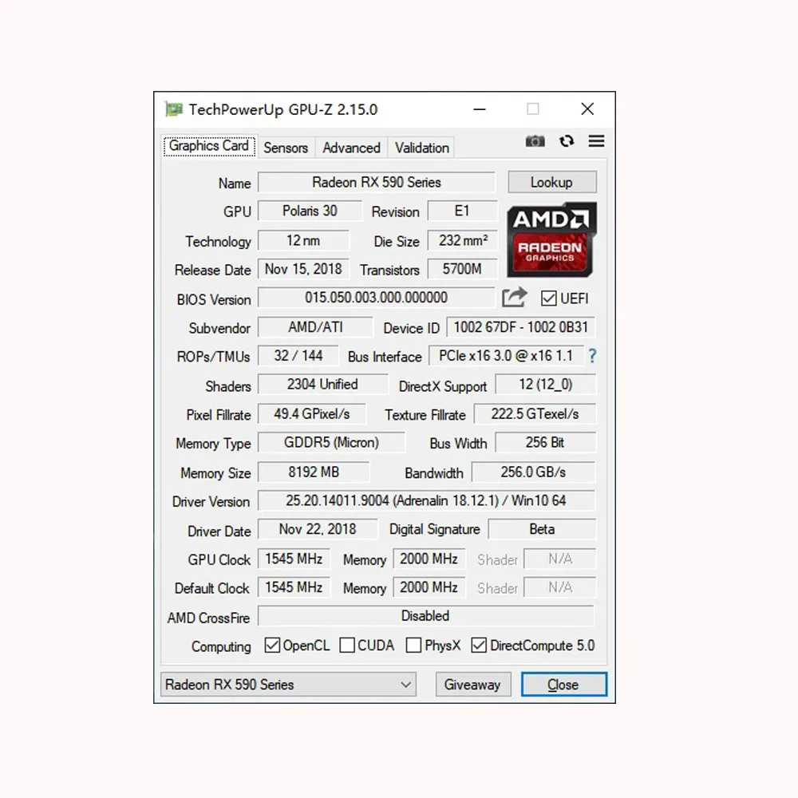Click the AMD Radeon Graphics logo
This screenshot has width=798, height=798.
[x=551, y=239]
